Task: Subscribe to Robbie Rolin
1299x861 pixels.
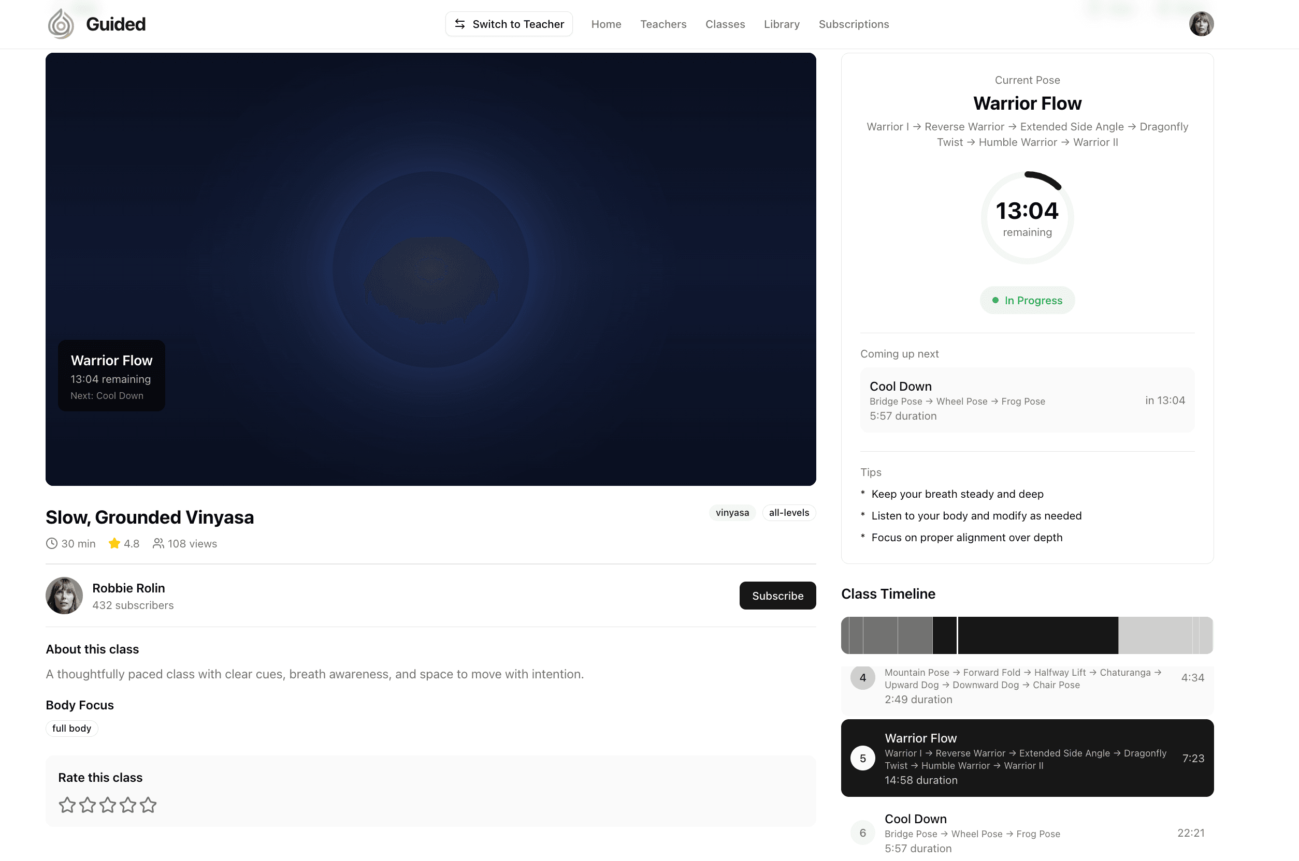Action: [777, 596]
